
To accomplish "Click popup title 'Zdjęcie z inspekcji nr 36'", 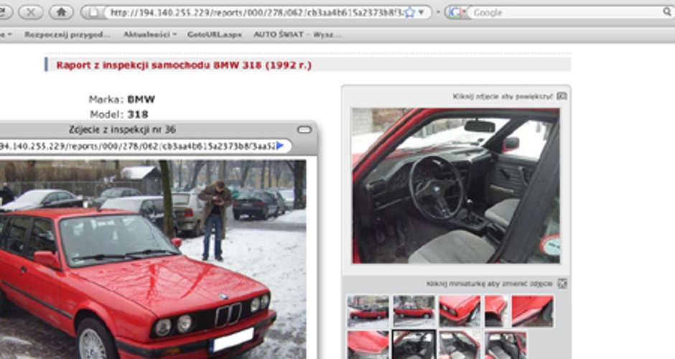I will coord(122,129).
